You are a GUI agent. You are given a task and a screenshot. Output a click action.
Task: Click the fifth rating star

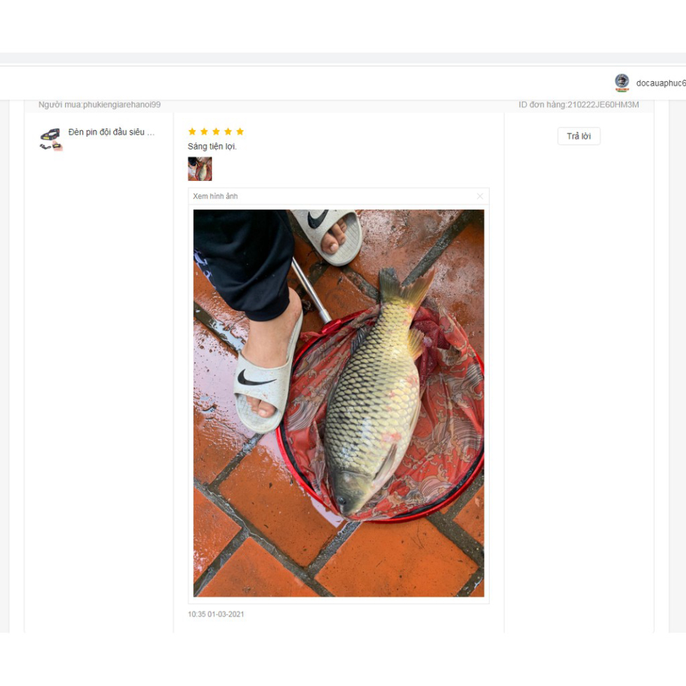click(240, 131)
